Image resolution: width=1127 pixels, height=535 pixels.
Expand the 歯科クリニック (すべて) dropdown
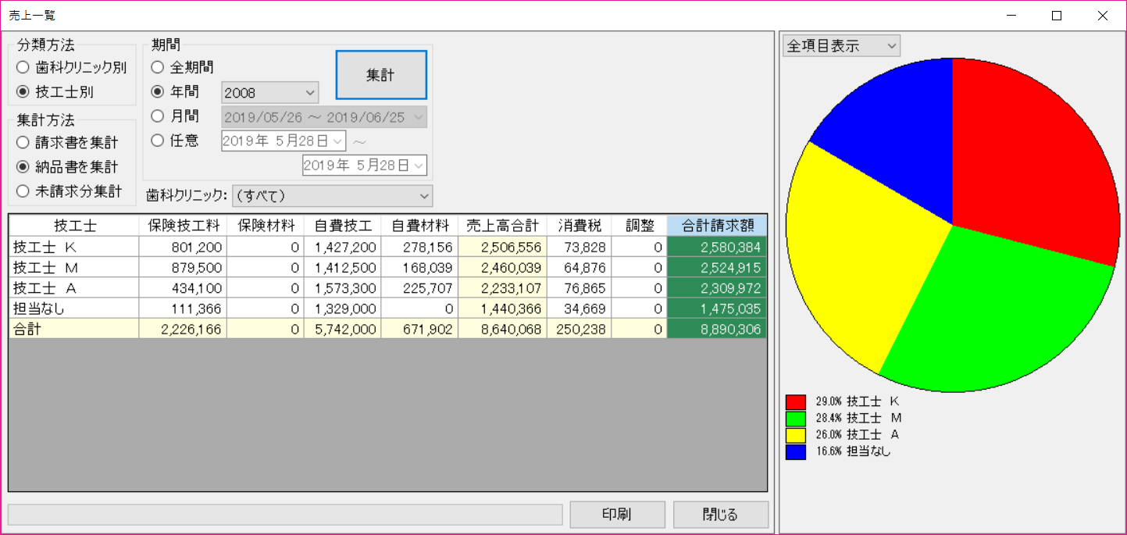tap(332, 195)
